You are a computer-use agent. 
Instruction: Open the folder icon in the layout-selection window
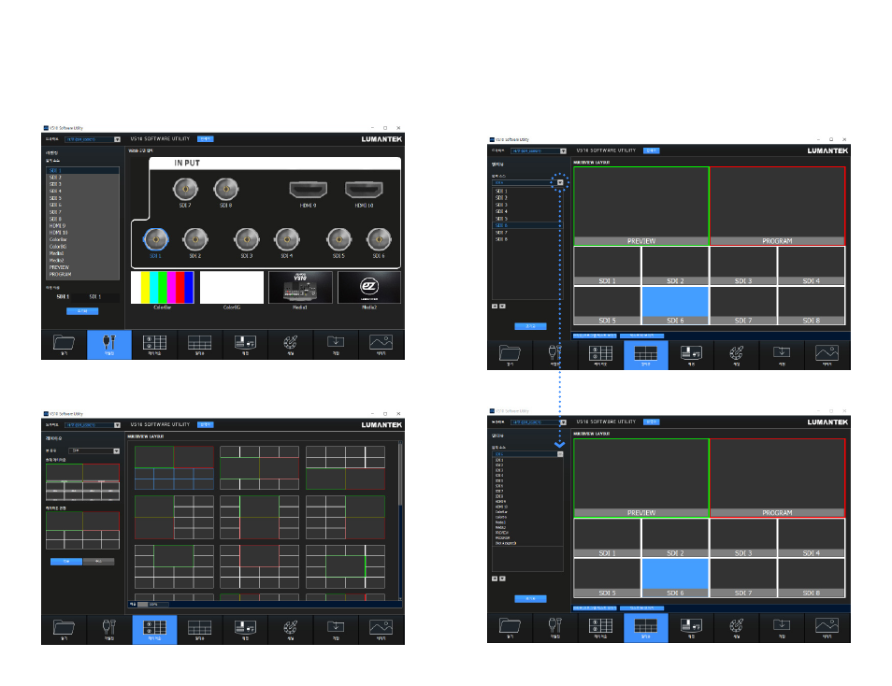(x=64, y=629)
